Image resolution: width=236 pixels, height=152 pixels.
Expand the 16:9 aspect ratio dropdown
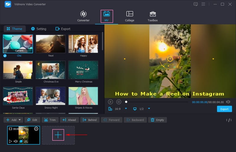pyautogui.click(x=126, y=109)
